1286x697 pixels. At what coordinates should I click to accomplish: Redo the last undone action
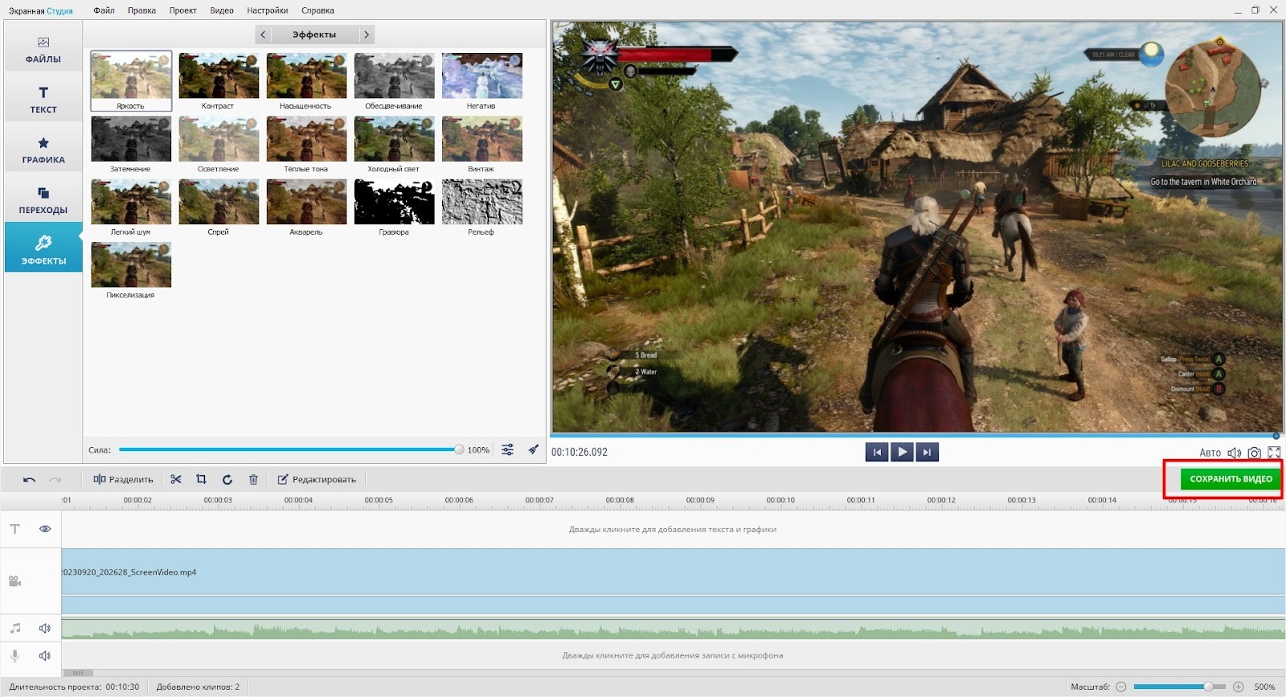point(55,479)
